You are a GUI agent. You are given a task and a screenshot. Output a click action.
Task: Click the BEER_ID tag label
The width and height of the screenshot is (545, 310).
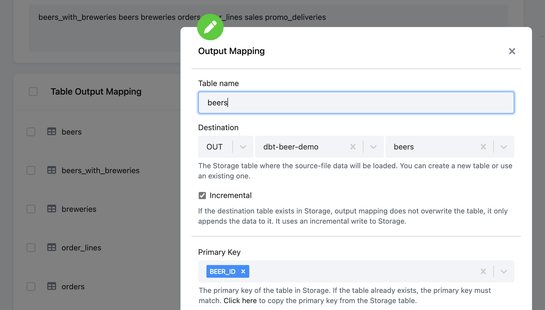click(222, 271)
